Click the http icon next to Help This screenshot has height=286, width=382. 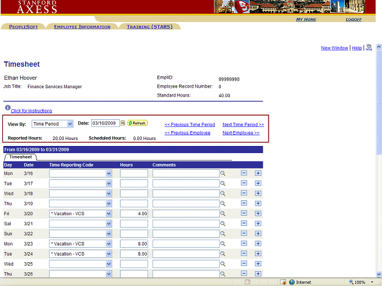pos(369,48)
